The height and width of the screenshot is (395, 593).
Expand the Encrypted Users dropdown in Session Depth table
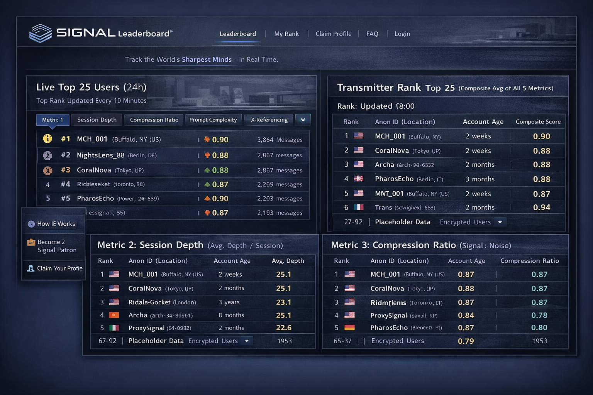(247, 341)
